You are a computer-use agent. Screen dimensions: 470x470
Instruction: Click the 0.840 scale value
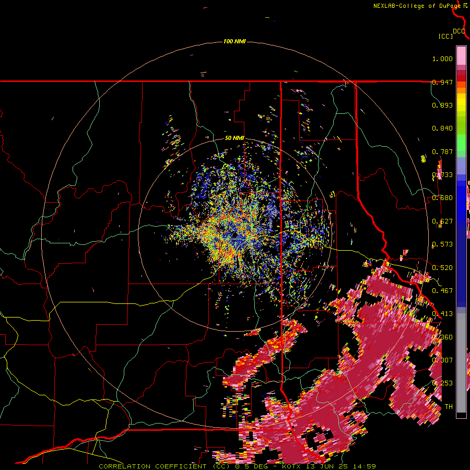click(442, 128)
